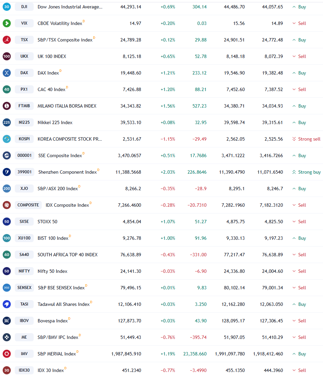Open the SENSEX ticker badge

click(24, 287)
